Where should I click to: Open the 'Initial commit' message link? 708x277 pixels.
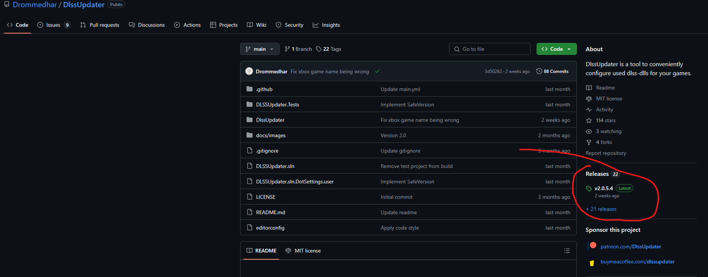point(397,197)
